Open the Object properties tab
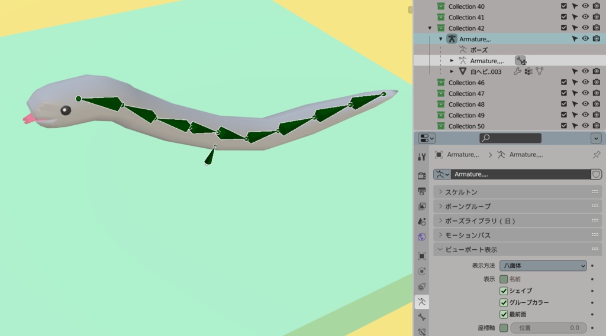The width and height of the screenshot is (606, 336). click(x=421, y=256)
